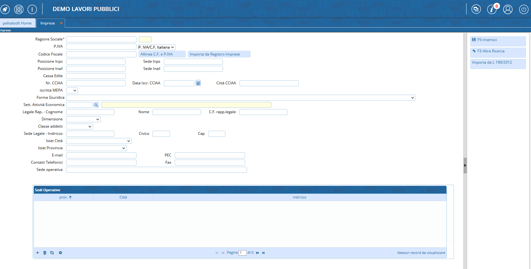The height and width of the screenshot is (269, 531).
Task: Open the iscritta MEPA dropdown
Action: coord(72,91)
